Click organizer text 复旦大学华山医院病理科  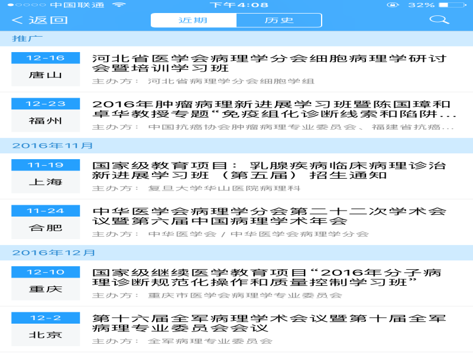coord(224,188)
